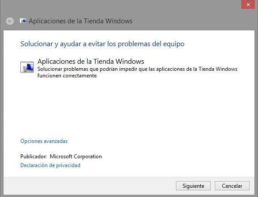Click the text funcionen correctamente
258x197 pixels.
[x=67, y=76]
